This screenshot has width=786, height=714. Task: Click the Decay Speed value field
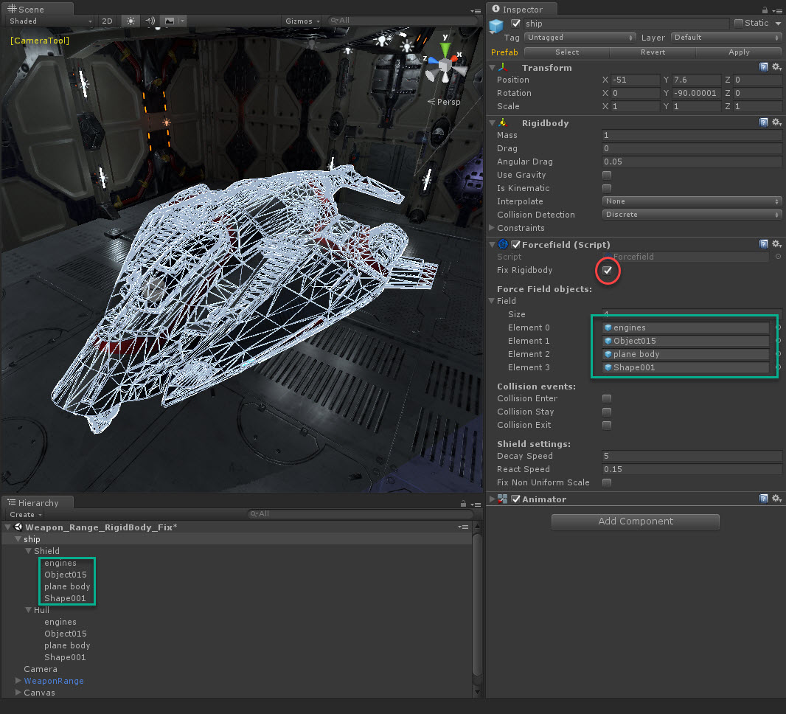click(x=692, y=456)
